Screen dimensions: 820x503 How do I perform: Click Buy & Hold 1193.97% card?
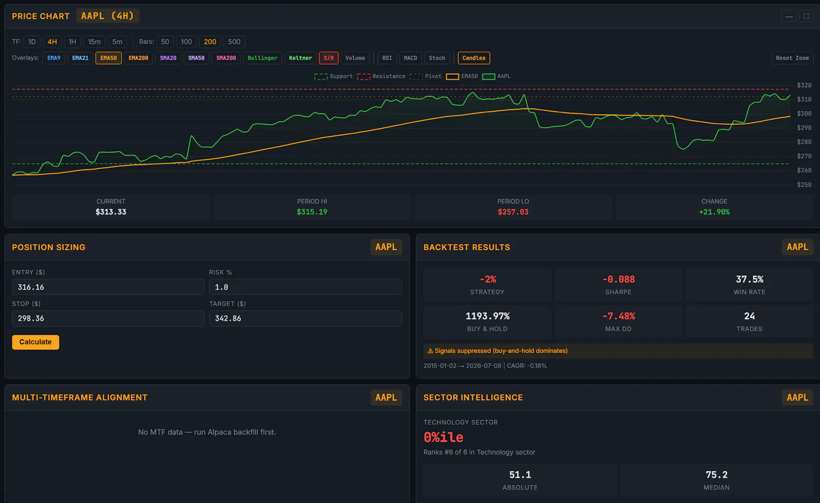487,322
